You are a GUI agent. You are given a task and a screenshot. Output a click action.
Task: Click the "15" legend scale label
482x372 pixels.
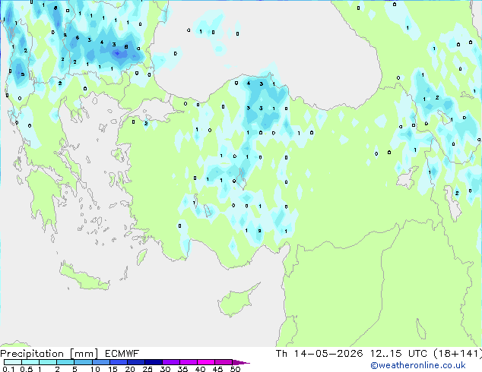click(x=113, y=369)
